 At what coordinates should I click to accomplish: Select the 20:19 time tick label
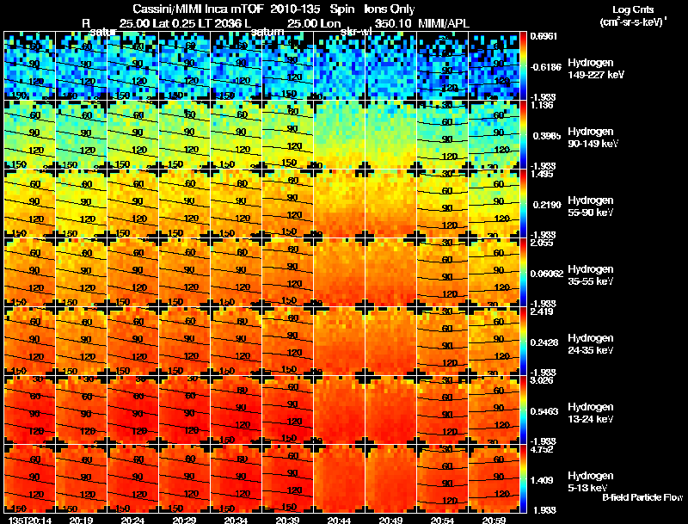[x=82, y=519]
